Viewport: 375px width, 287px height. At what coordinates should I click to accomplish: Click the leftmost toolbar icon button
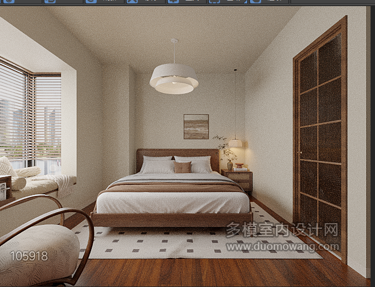coord(8,1)
